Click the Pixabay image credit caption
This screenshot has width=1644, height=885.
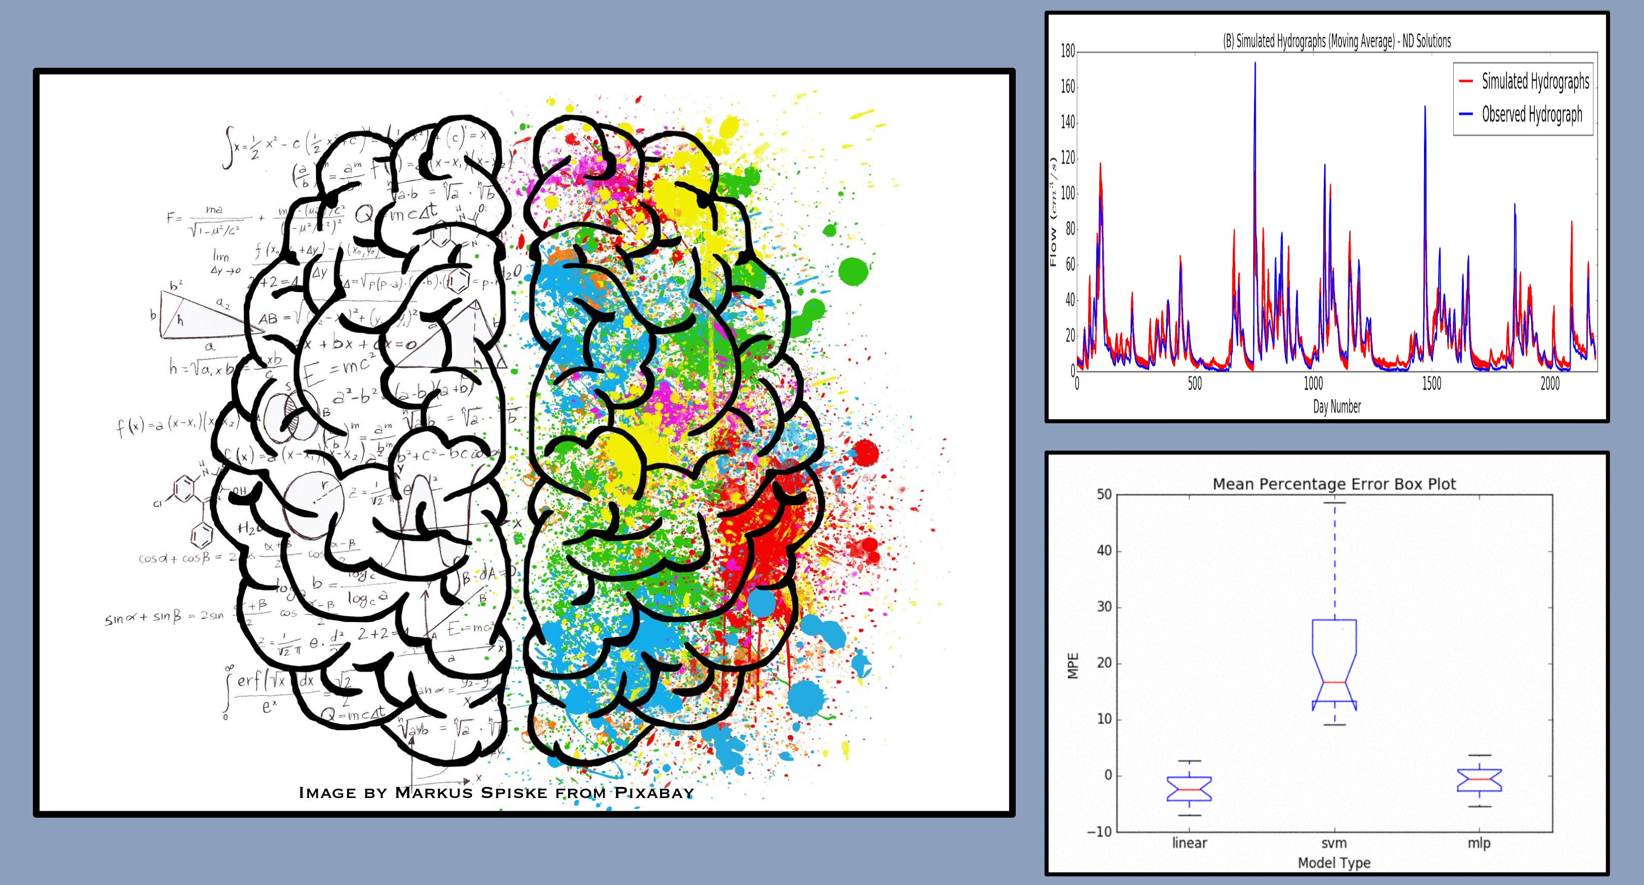496,793
